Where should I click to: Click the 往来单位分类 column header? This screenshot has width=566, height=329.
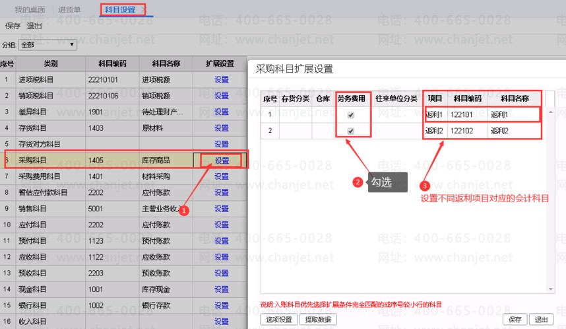coord(396,98)
